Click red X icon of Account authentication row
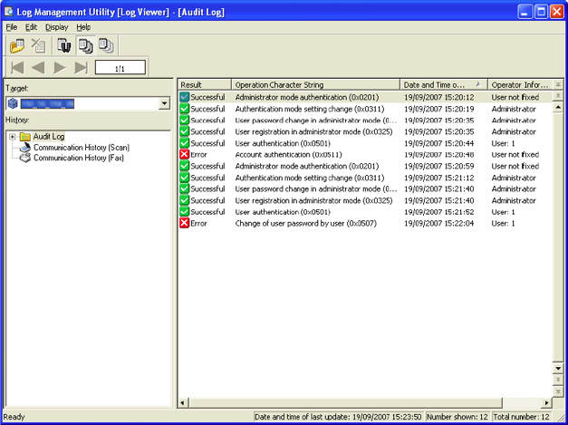 (x=185, y=154)
